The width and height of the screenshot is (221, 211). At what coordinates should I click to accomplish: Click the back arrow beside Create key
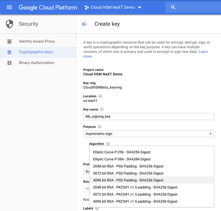pyautogui.click(x=85, y=24)
